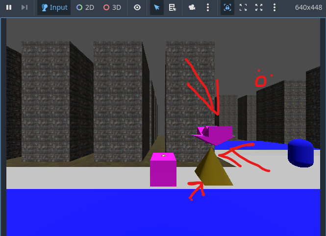
Task: Pause the running game
Action: tap(9, 7)
